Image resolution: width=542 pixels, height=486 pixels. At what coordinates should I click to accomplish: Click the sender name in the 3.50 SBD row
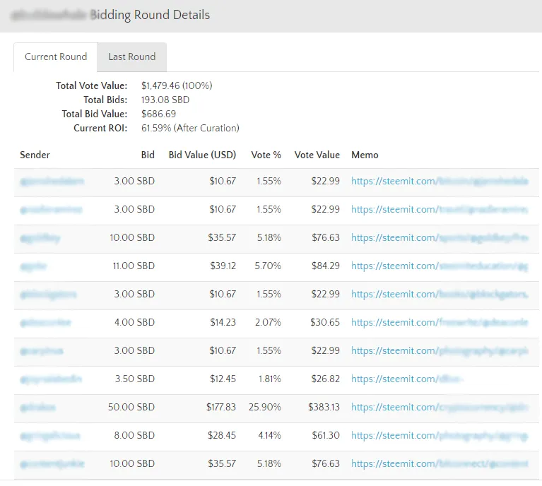51,379
